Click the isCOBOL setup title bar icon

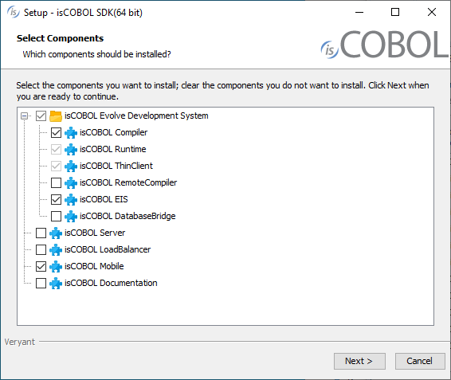[14, 13]
